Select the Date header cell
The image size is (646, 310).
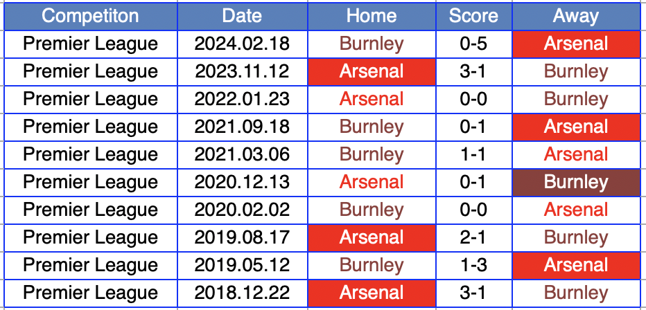pos(242,16)
